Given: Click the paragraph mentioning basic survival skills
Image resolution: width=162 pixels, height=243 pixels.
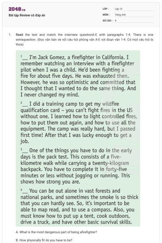Looking at the screenshot, I should click(79, 207).
